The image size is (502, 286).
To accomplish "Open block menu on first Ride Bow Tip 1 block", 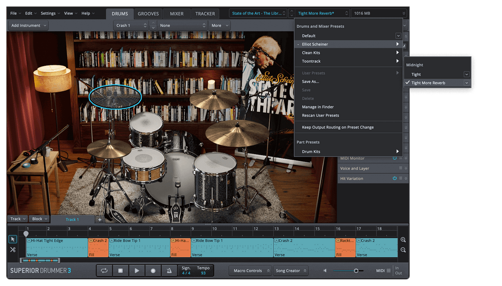I will pos(112,240).
